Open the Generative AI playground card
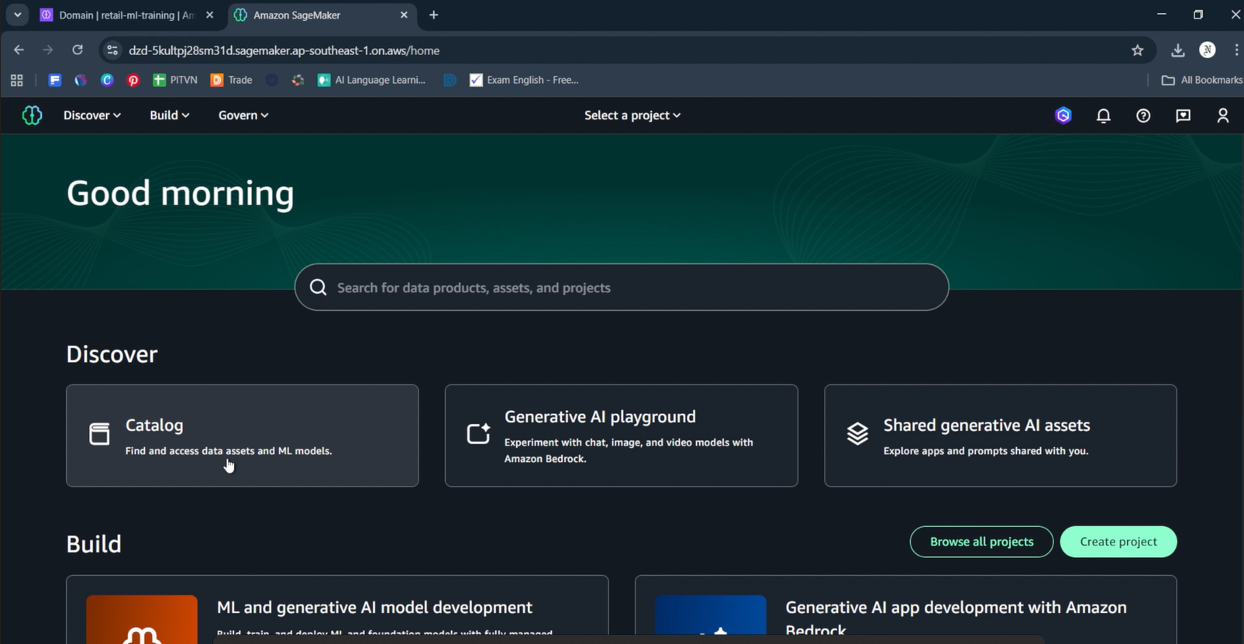This screenshot has height=644, width=1244. 622,436
